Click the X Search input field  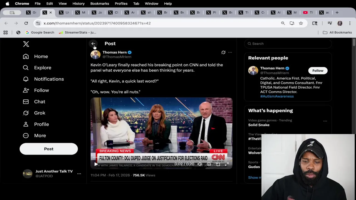tap(288, 44)
